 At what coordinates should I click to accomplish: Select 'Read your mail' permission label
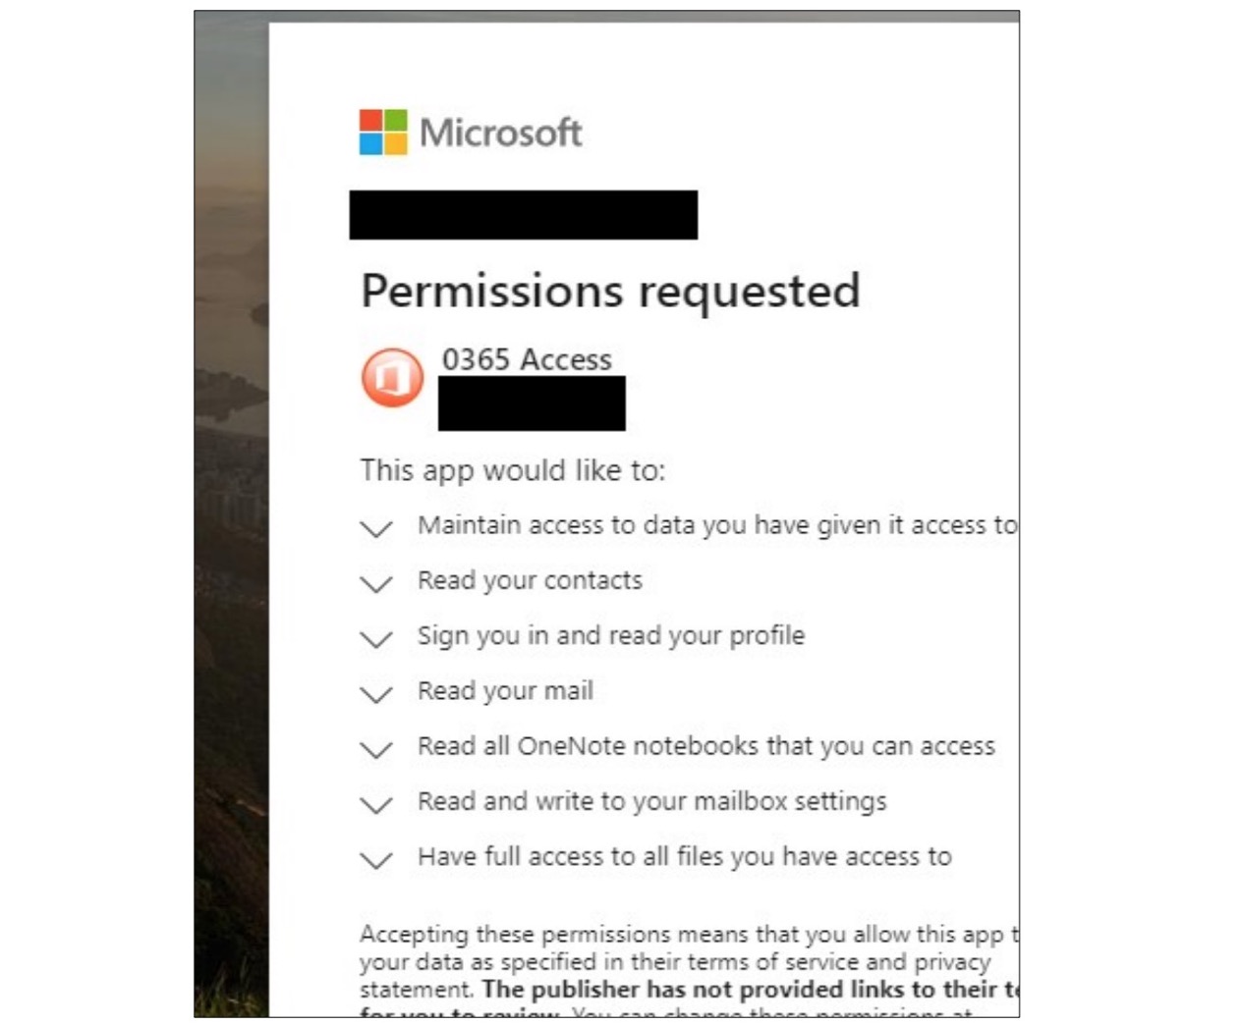click(505, 691)
